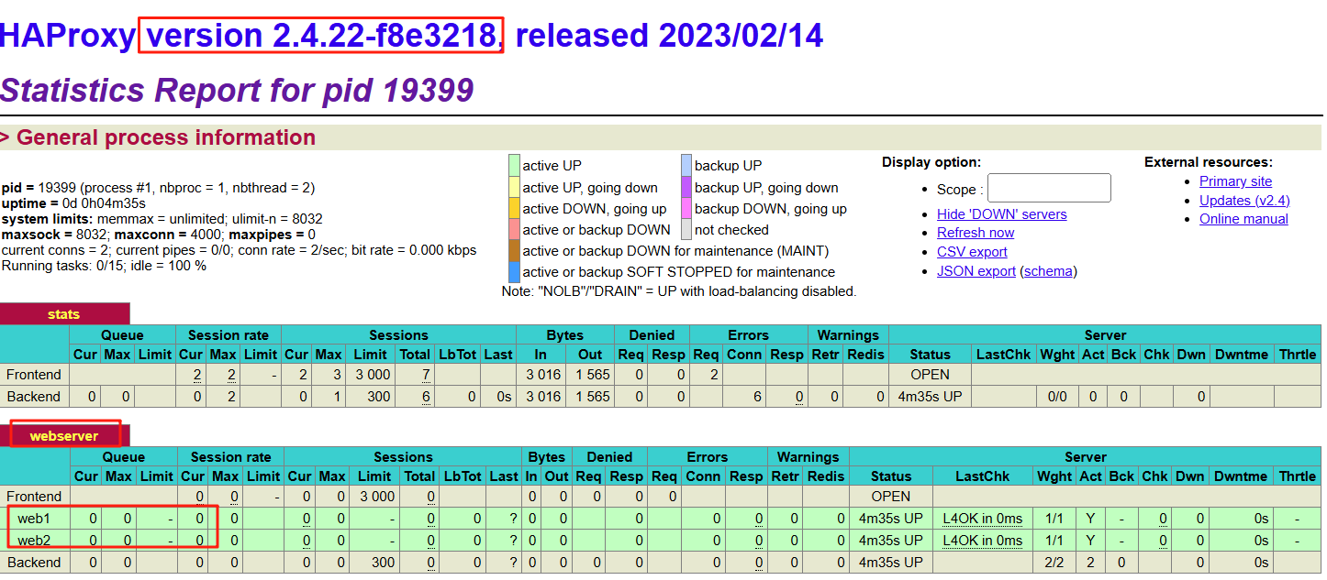The image size is (1327, 580).
Task: Click web1 status 4m35s UP
Action: [x=890, y=519]
